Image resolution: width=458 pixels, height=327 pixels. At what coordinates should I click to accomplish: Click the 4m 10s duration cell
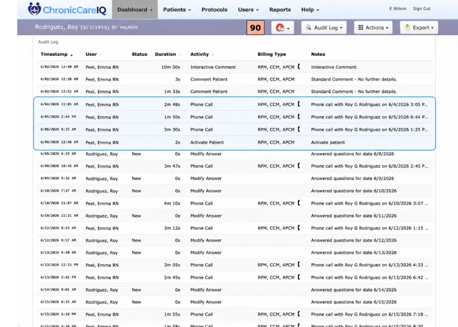[x=172, y=203]
